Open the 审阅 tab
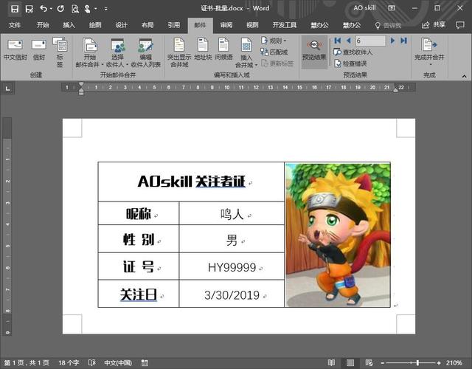 [x=226, y=25]
